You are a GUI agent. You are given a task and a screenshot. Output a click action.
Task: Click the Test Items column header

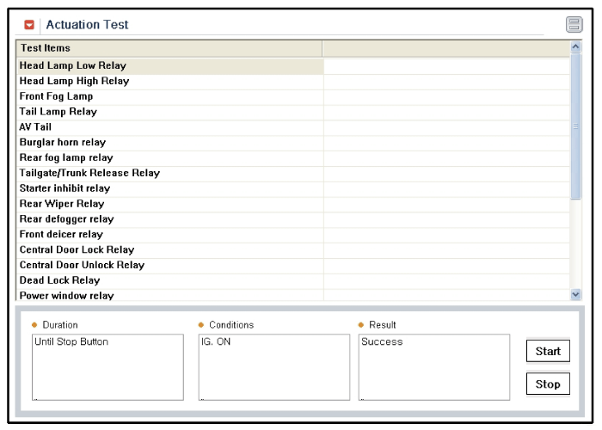169,48
